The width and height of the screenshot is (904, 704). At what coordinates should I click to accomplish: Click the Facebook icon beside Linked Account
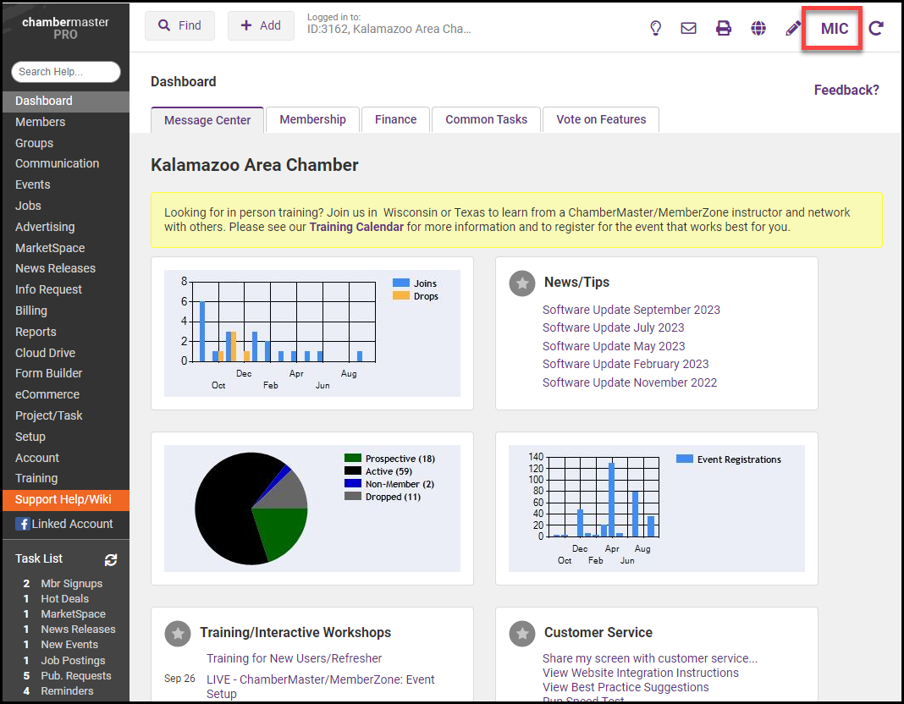tap(23, 525)
